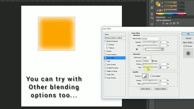Switch to the Adjustments tab
Screen dimensions: 194x109
[x=160, y=17]
